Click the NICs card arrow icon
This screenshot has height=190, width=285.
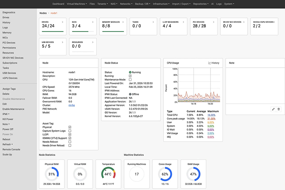93,22
